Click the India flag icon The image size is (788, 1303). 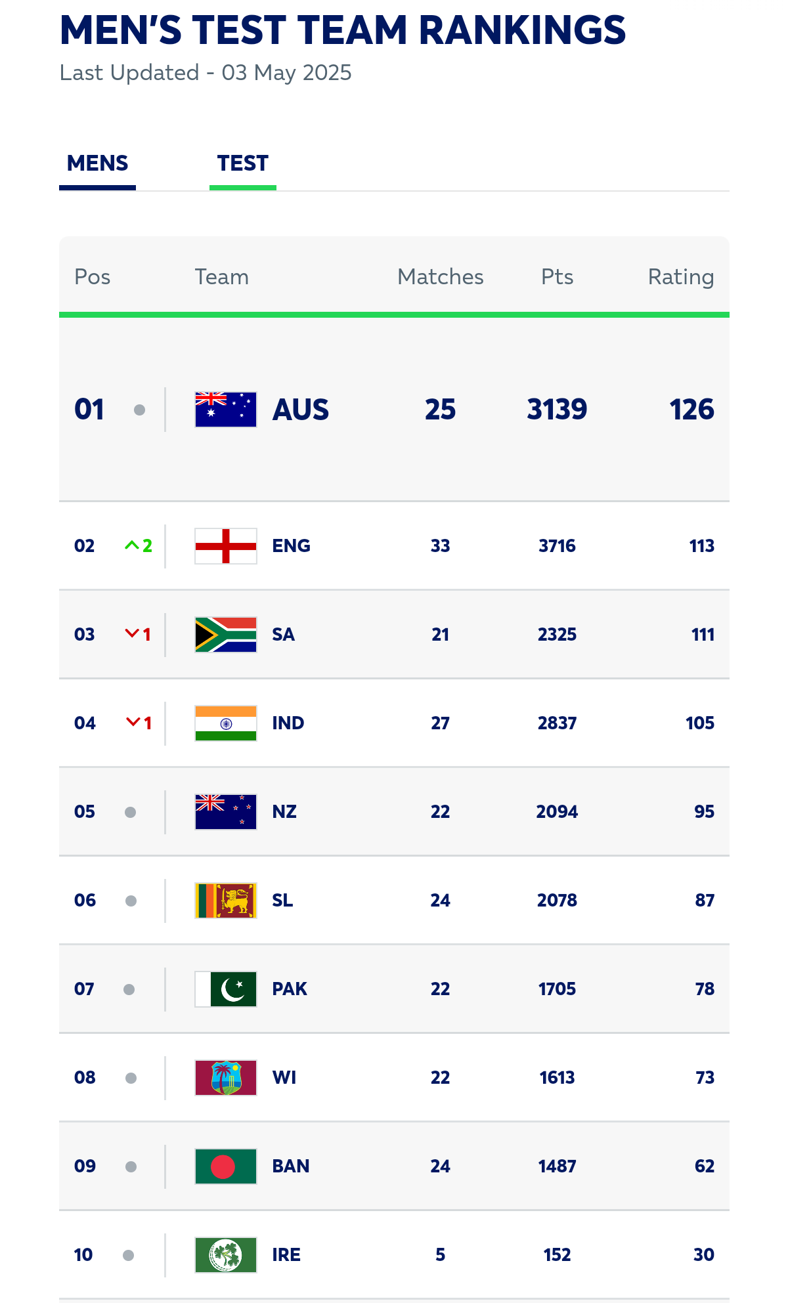[x=225, y=723]
